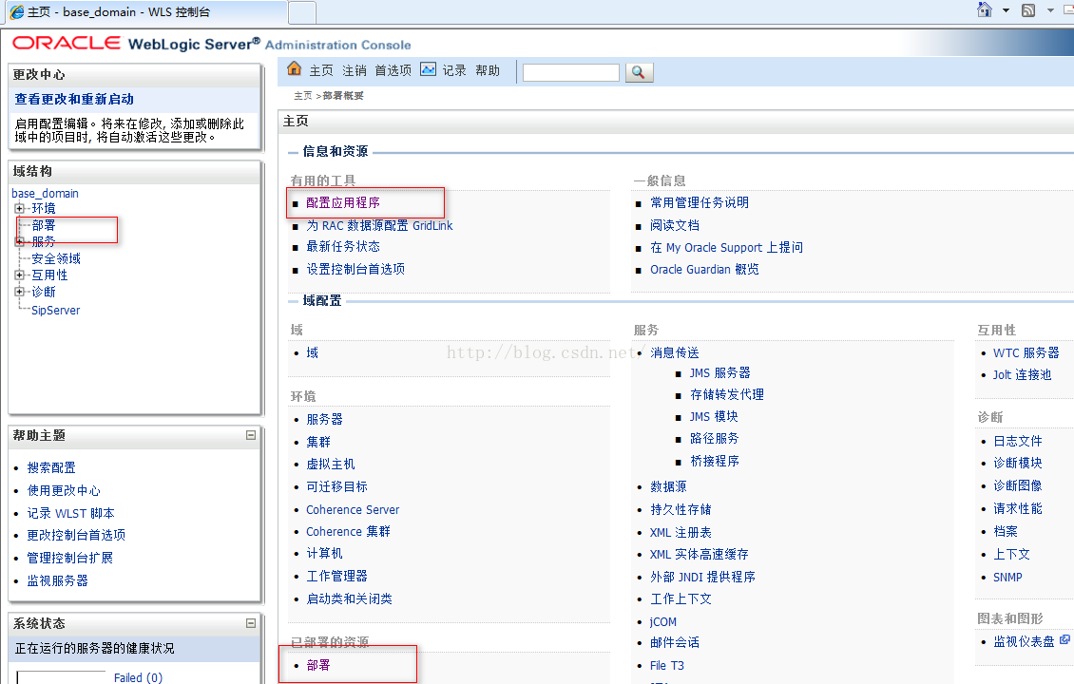Open 持久性存储 link
The image size is (1074, 684).
pos(681,509)
